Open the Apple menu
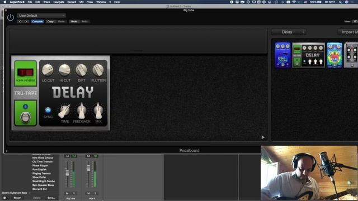The image size is (358, 201). 4,2
